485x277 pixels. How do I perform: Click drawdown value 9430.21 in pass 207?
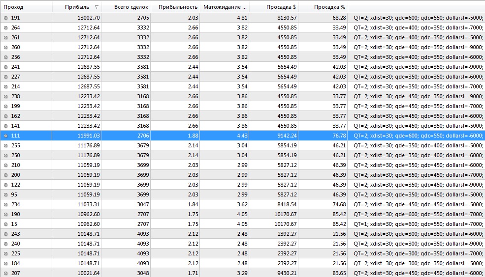click(287, 273)
